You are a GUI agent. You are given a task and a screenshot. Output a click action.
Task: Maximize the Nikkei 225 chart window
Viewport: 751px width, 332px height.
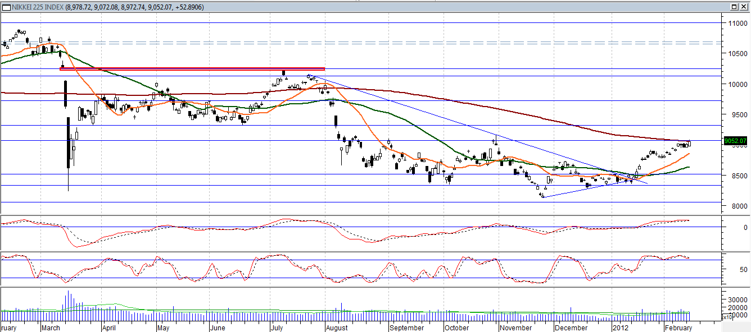point(734,7)
